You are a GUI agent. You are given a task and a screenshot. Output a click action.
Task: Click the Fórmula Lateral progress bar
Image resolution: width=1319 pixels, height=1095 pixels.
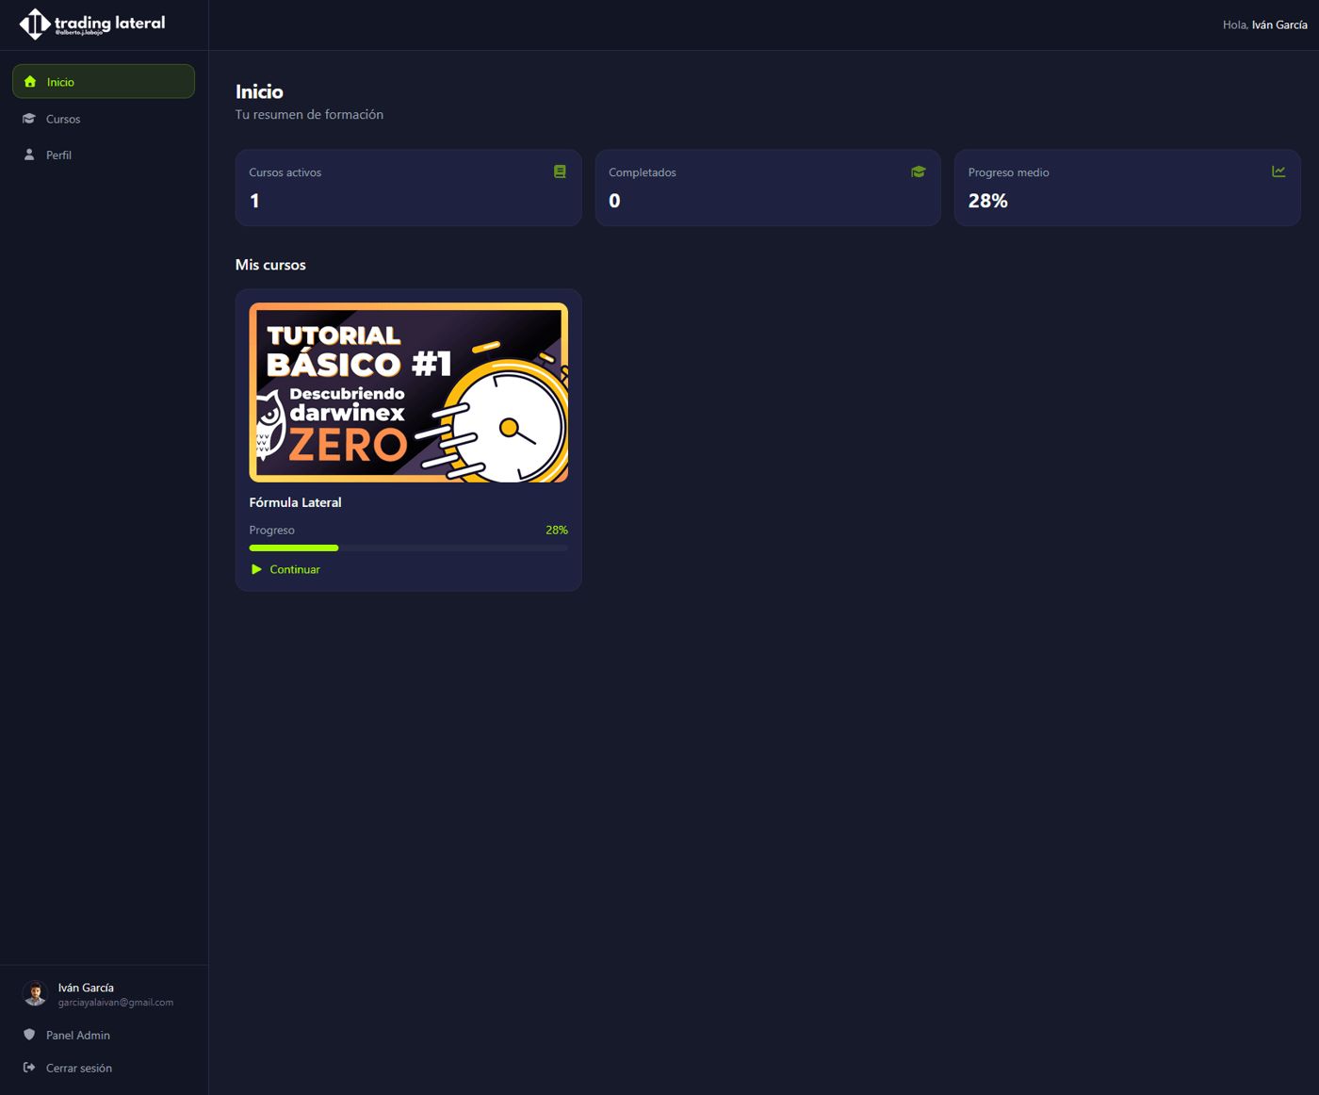click(408, 547)
